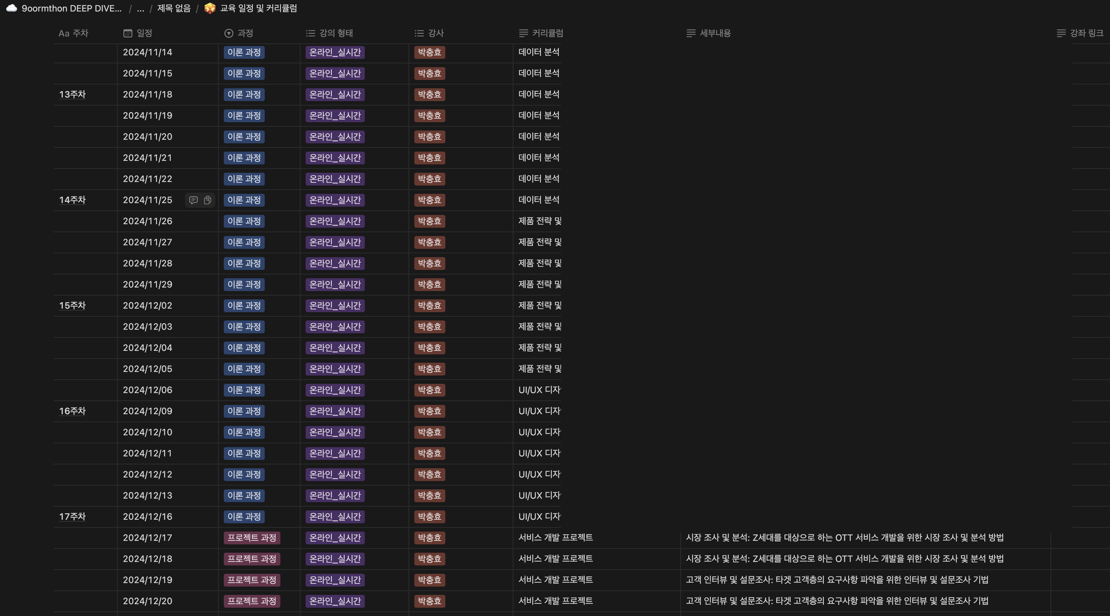Select the 2024/11/29 date cell
The width and height of the screenshot is (1110, 616).
168,285
